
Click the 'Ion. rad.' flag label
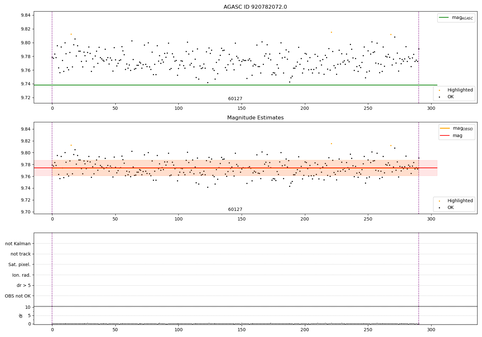point(22,275)
